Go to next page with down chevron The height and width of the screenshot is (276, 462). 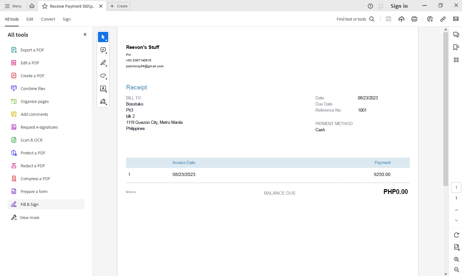click(456, 220)
